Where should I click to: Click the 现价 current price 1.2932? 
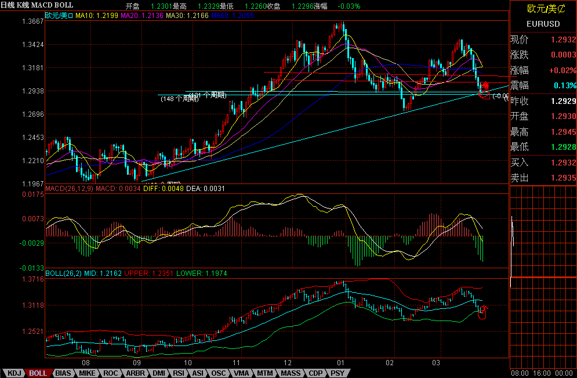(564, 39)
